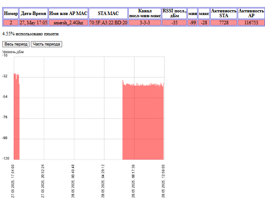Screen dimensions: 265x201
Task: Click the 'Весь период' button
Action: coord(16,44)
